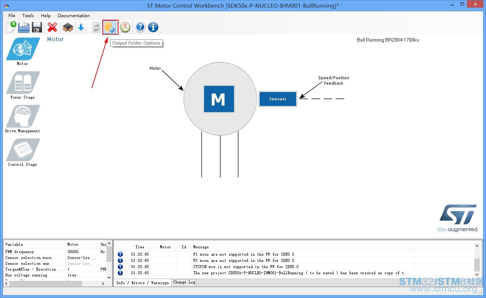Screen dimensions: 486x298
Task: Click the Bull Running BR2804-1700kv label
Action: click(x=388, y=40)
